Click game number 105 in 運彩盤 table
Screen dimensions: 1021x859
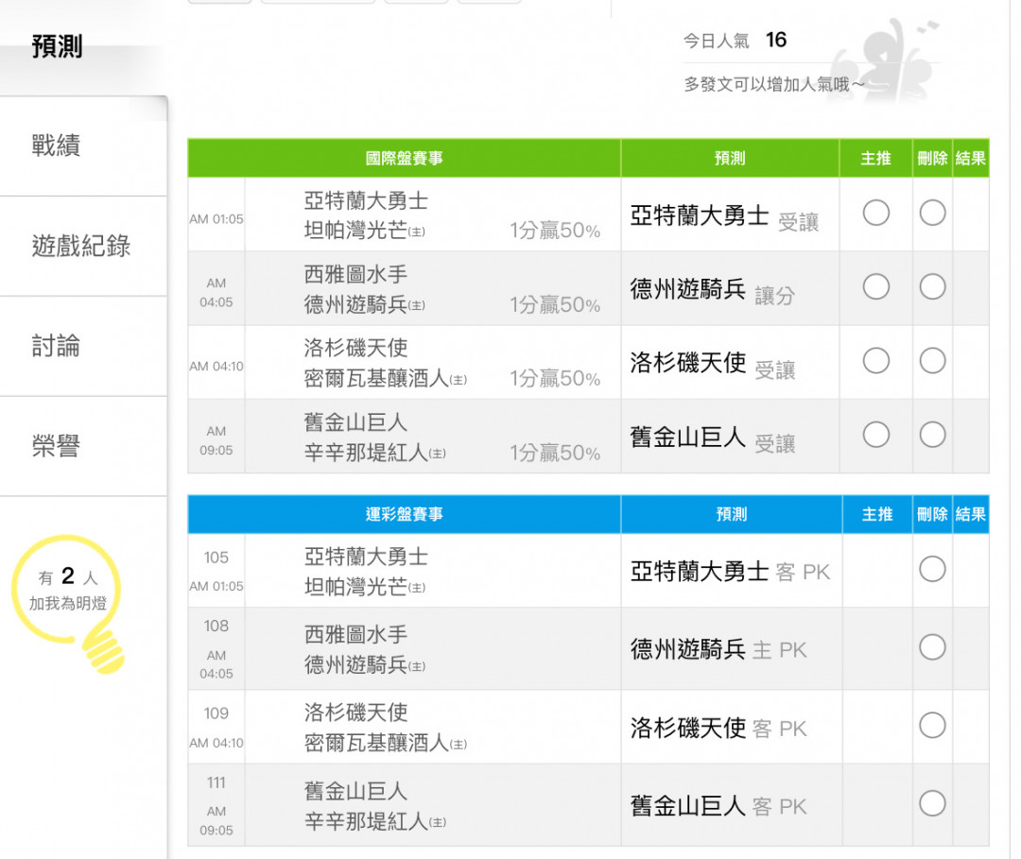(216, 558)
